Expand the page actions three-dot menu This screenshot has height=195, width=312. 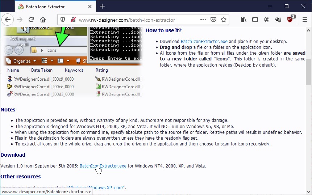coord(203,20)
